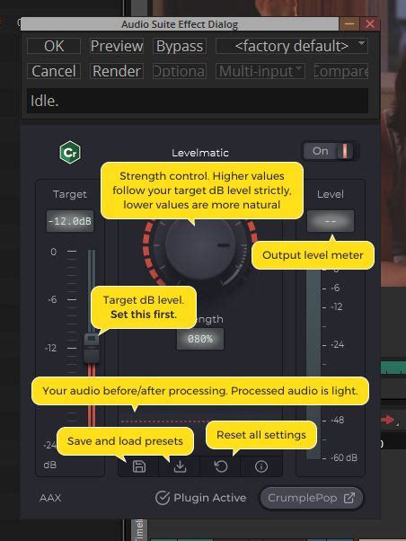
Task: Toggle the Bypass button
Action: tap(180, 46)
